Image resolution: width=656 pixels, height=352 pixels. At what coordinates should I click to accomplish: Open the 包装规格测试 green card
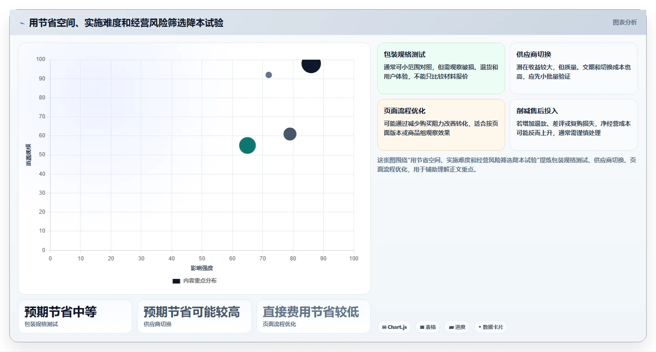pos(441,68)
